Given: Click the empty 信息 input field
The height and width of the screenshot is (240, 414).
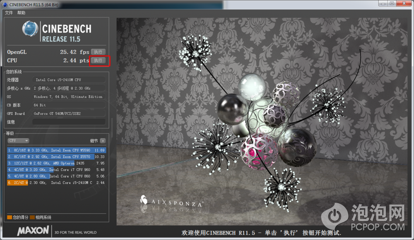Looking at the screenshot, I should pos(69,122).
